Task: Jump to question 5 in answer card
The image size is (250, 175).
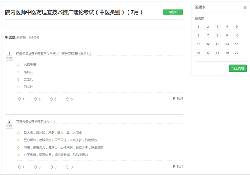Action: click(x=236, y=26)
